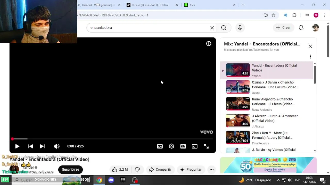Screen dimensions: 330x185
Task: Open Chrome extensions puzzle icon
Action: point(294,15)
